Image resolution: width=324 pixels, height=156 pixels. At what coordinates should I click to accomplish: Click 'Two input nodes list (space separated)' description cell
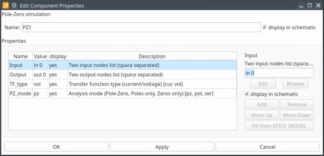coord(152,65)
